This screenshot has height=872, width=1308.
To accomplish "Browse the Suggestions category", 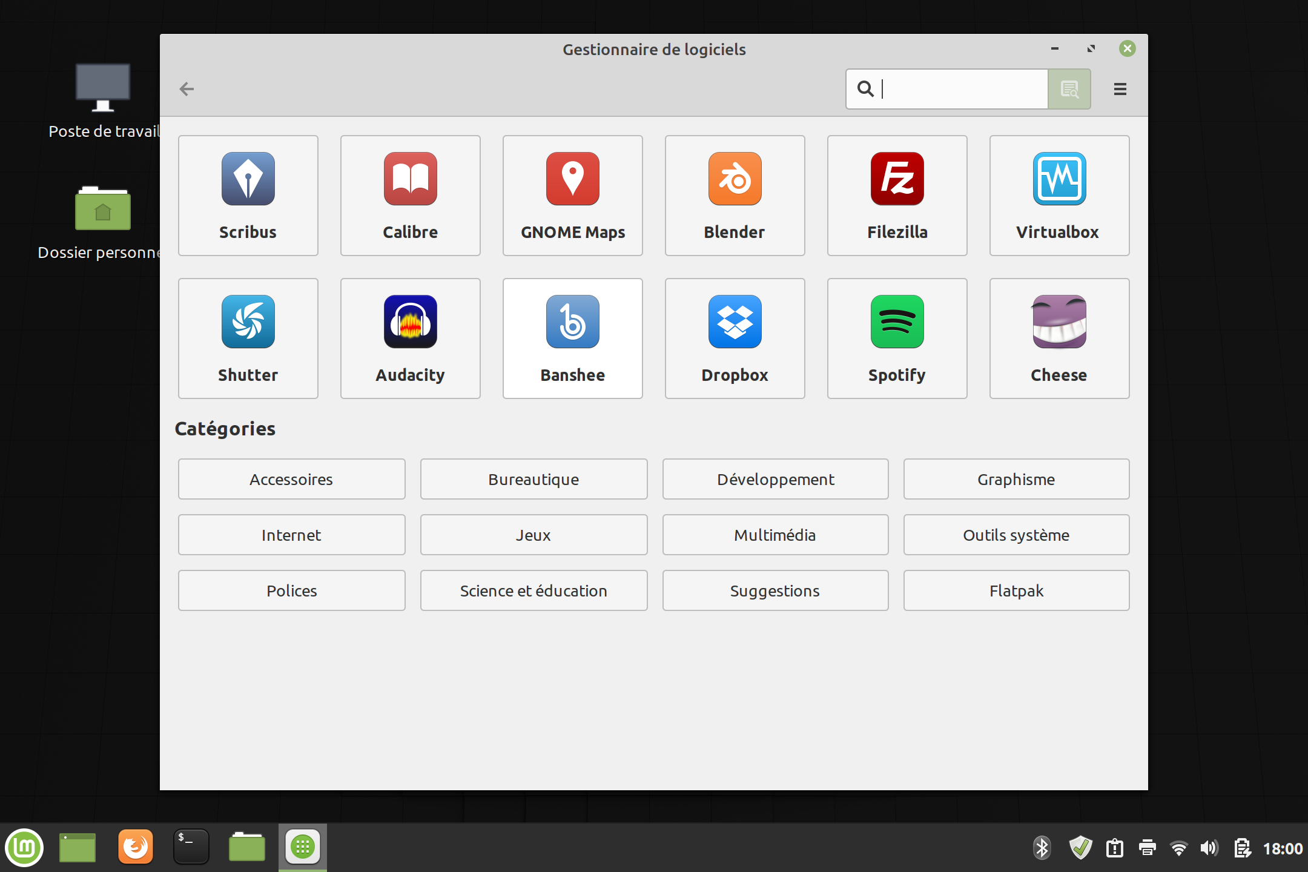I will 775,590.
